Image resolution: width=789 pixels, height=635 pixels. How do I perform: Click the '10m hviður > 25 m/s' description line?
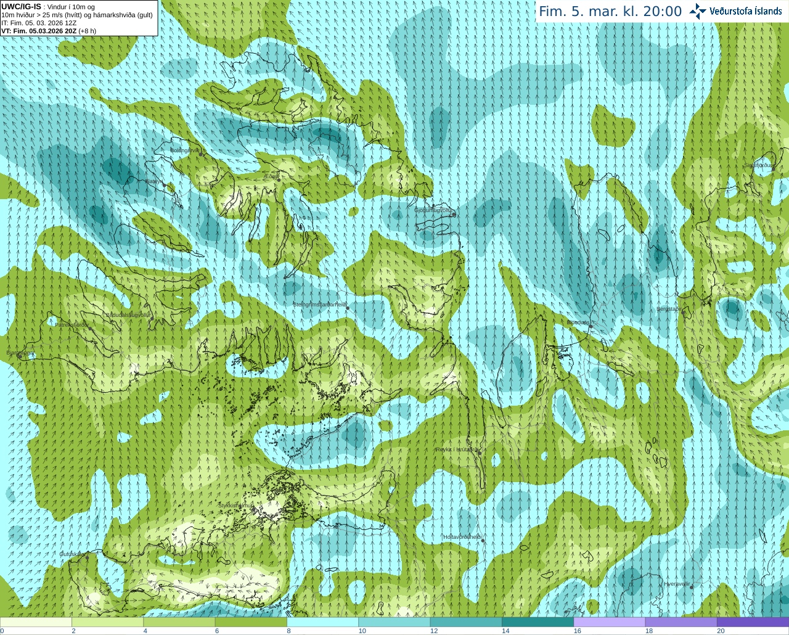coord(77,15)
